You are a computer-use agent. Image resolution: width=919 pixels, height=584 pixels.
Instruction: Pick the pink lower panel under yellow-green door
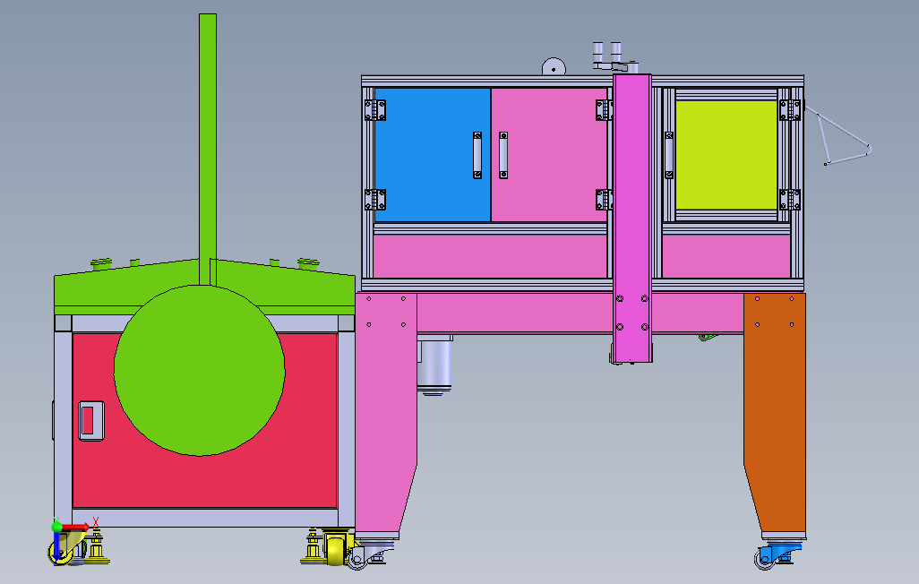[x=726, y=256]
